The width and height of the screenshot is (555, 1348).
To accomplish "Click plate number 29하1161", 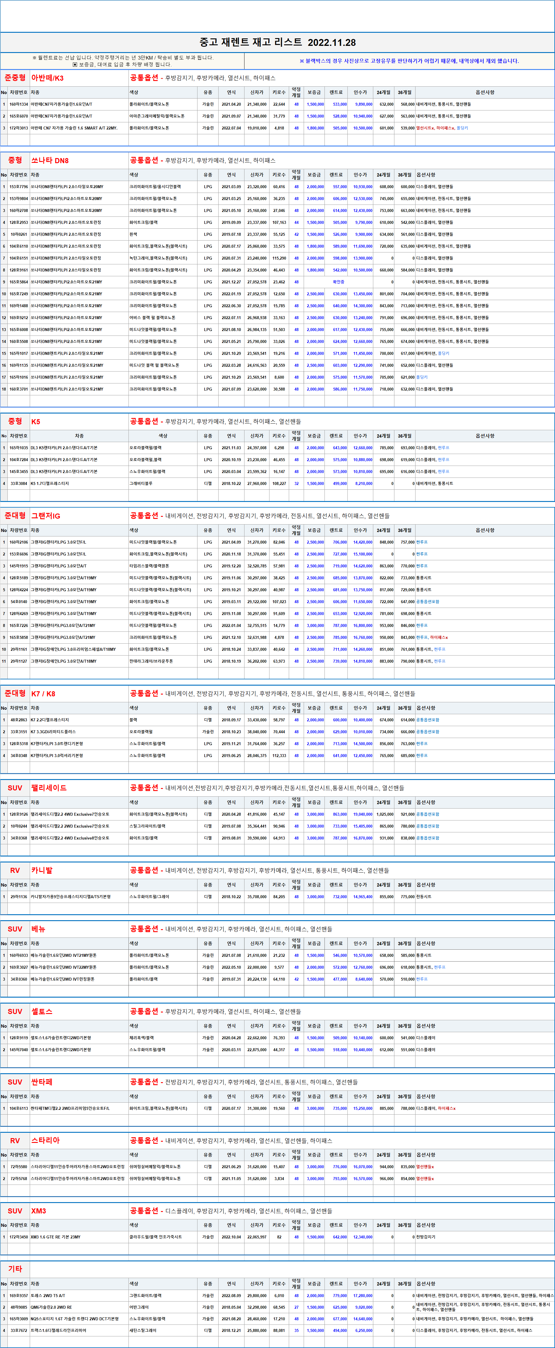I will [x=19, y=649].
